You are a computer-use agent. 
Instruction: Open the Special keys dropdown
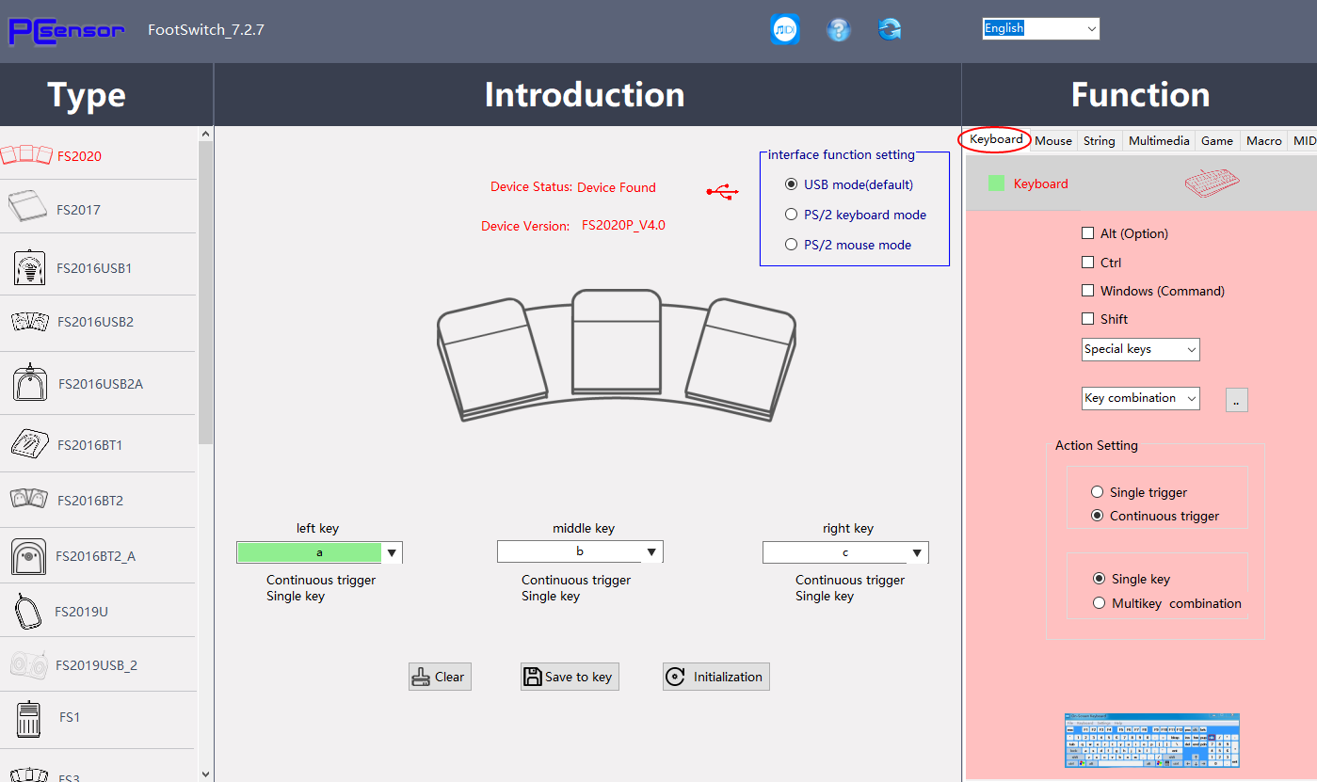click(1141, 349)
